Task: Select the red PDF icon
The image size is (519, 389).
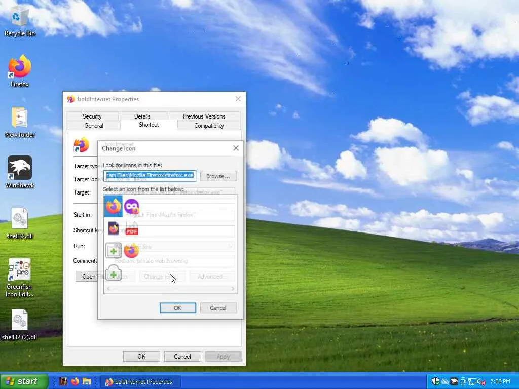Action: click(x=131, y=228)
